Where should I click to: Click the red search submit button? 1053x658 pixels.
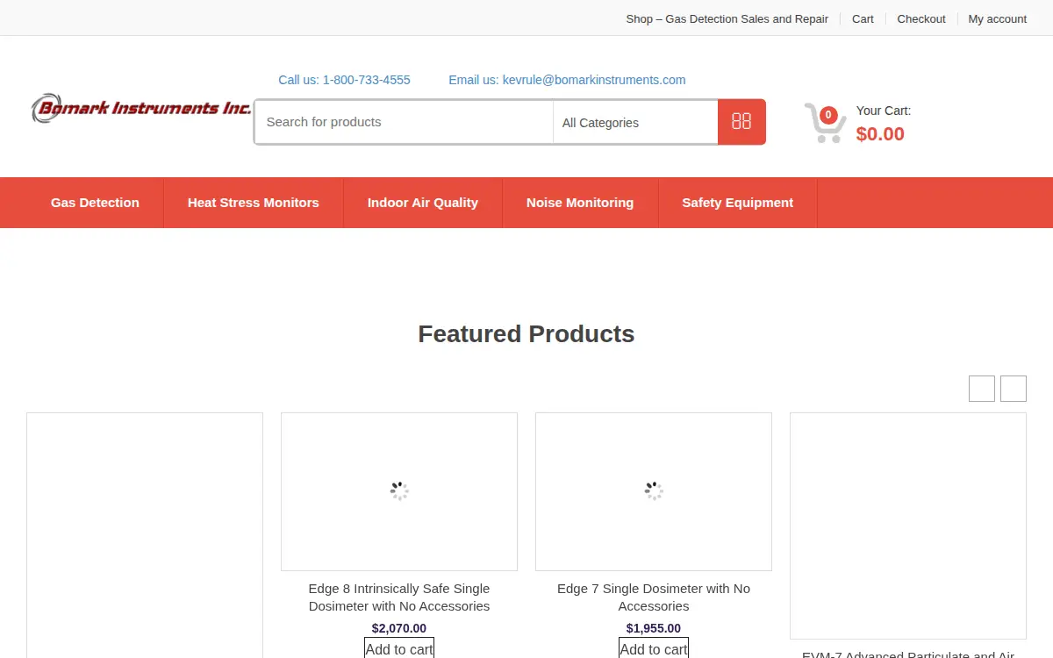pyautogui.click(x=741, y=122)
